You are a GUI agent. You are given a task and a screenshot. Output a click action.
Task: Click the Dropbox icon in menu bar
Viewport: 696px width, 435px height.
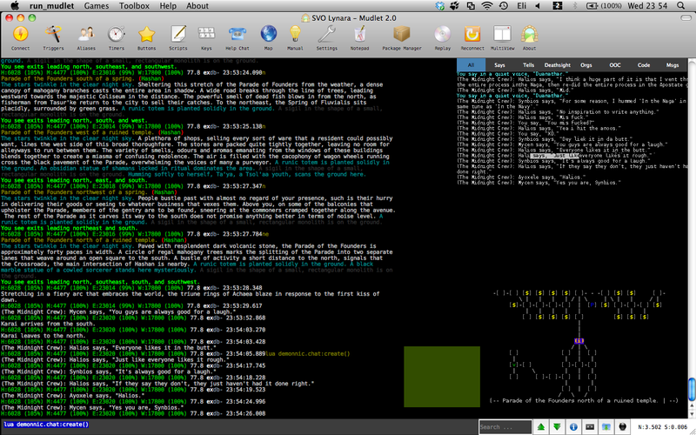tap(440, 6)
